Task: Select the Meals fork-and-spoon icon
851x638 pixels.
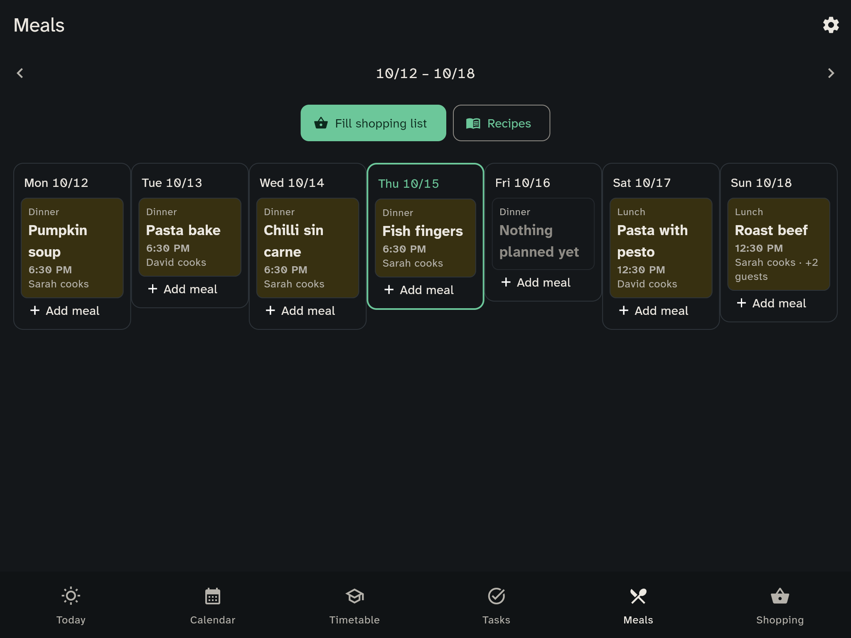Action: click(638, 596)
